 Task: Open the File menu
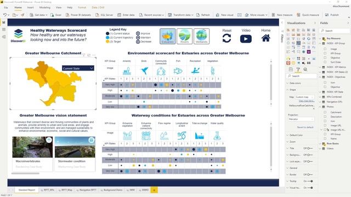[x=6, y=7]
